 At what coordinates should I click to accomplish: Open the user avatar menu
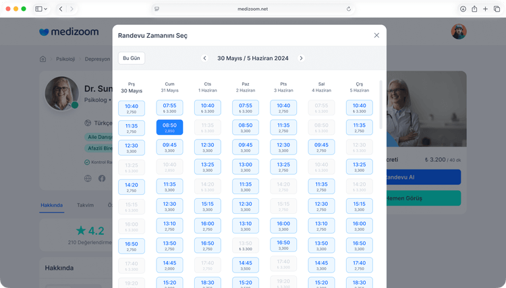[x=459, y=31]
